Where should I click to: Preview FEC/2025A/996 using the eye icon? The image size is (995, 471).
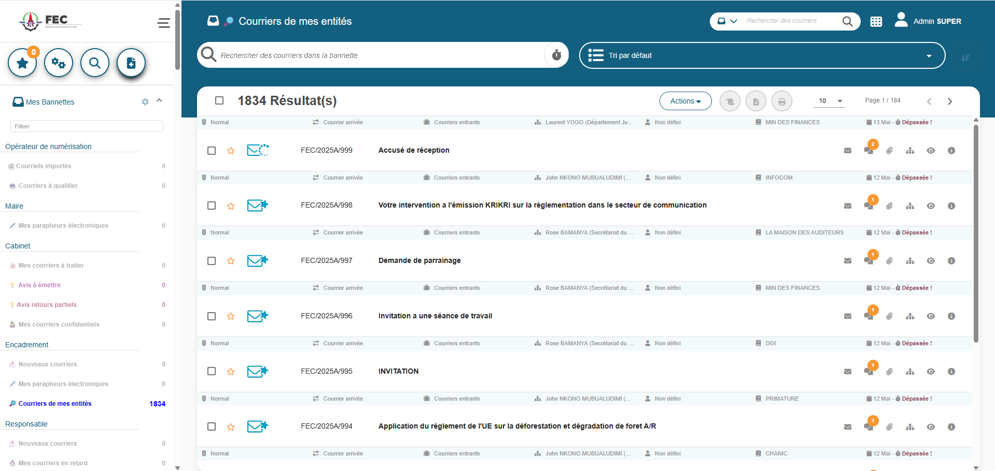click(x=931, y=316)
